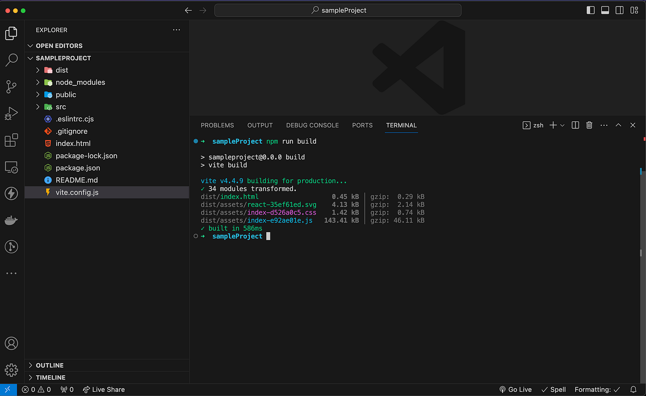The image size is (646, 396).
Task: Open the Search view in activity bar
Action: (x=12, y=60)
